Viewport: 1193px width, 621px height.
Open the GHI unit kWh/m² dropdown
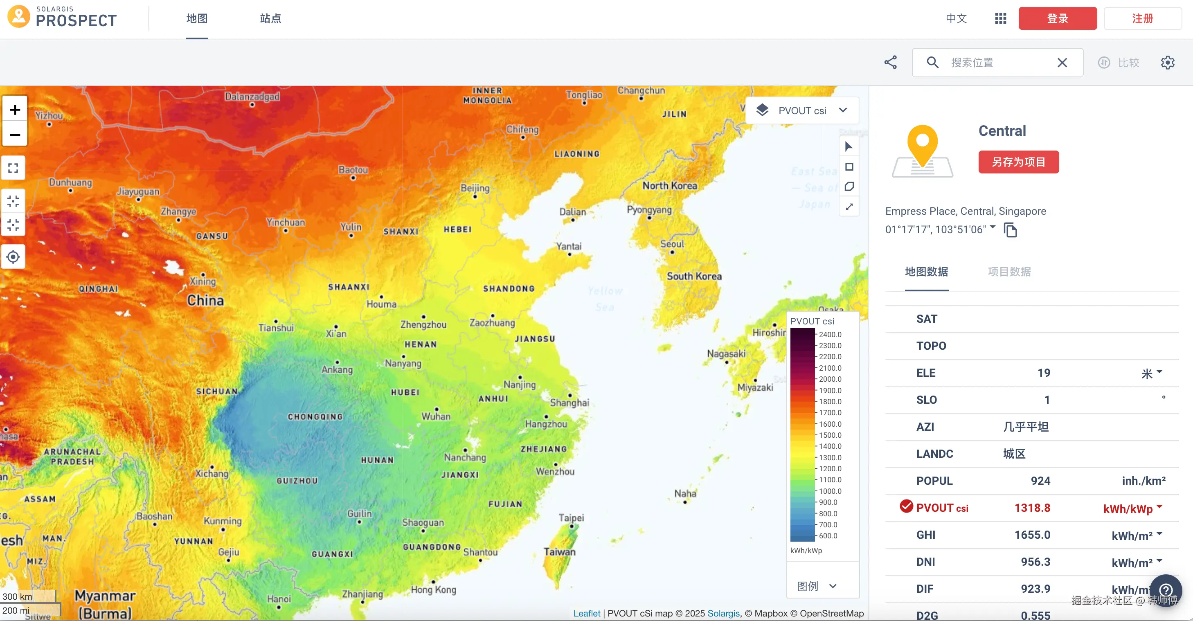click(1137, 535)
